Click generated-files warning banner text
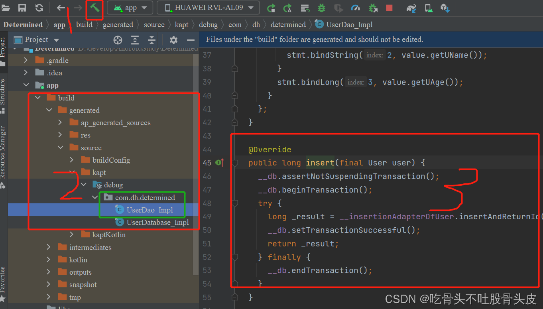Image resolution: width=543 pixels, height=309 pixels. click(315, 39)
